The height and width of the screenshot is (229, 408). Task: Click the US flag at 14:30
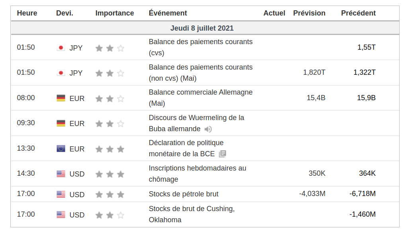[x=61, y=174]
